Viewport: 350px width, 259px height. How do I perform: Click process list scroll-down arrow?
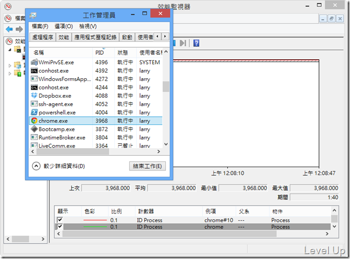[x=166, y=144]
